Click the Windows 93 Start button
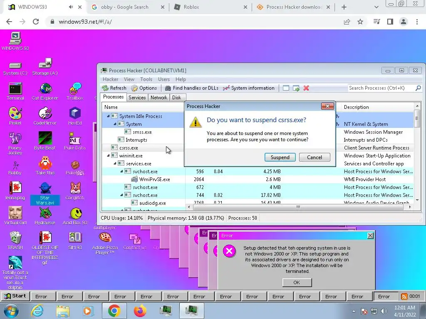This screenshot has width=426, height=319. pyautogui.click(x=15, y=296)
